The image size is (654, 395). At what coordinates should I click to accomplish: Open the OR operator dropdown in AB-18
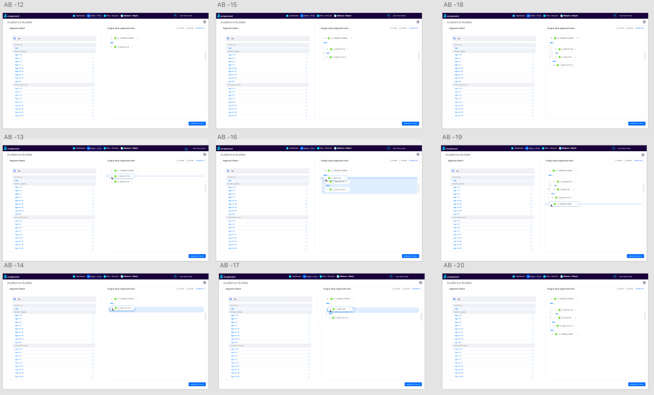[557, 53]
